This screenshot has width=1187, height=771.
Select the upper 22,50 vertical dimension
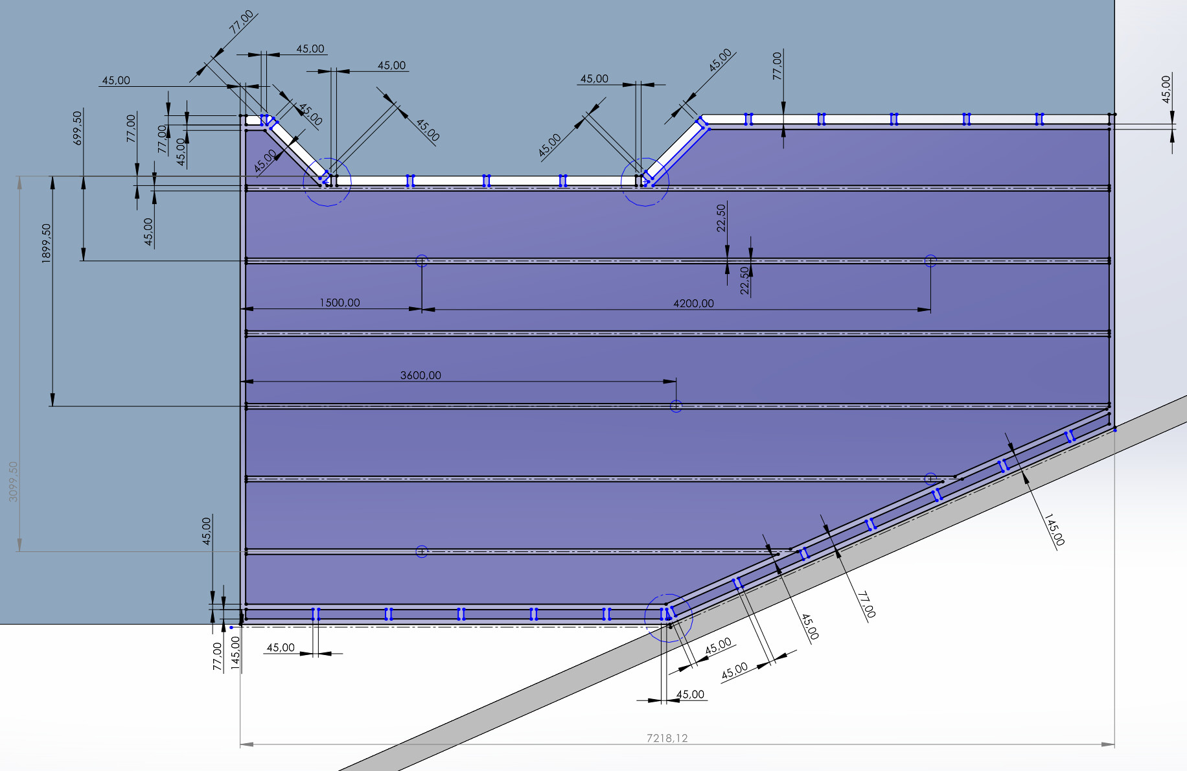click(721, 218)
